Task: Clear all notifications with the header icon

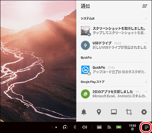Action: pos(145,6)
